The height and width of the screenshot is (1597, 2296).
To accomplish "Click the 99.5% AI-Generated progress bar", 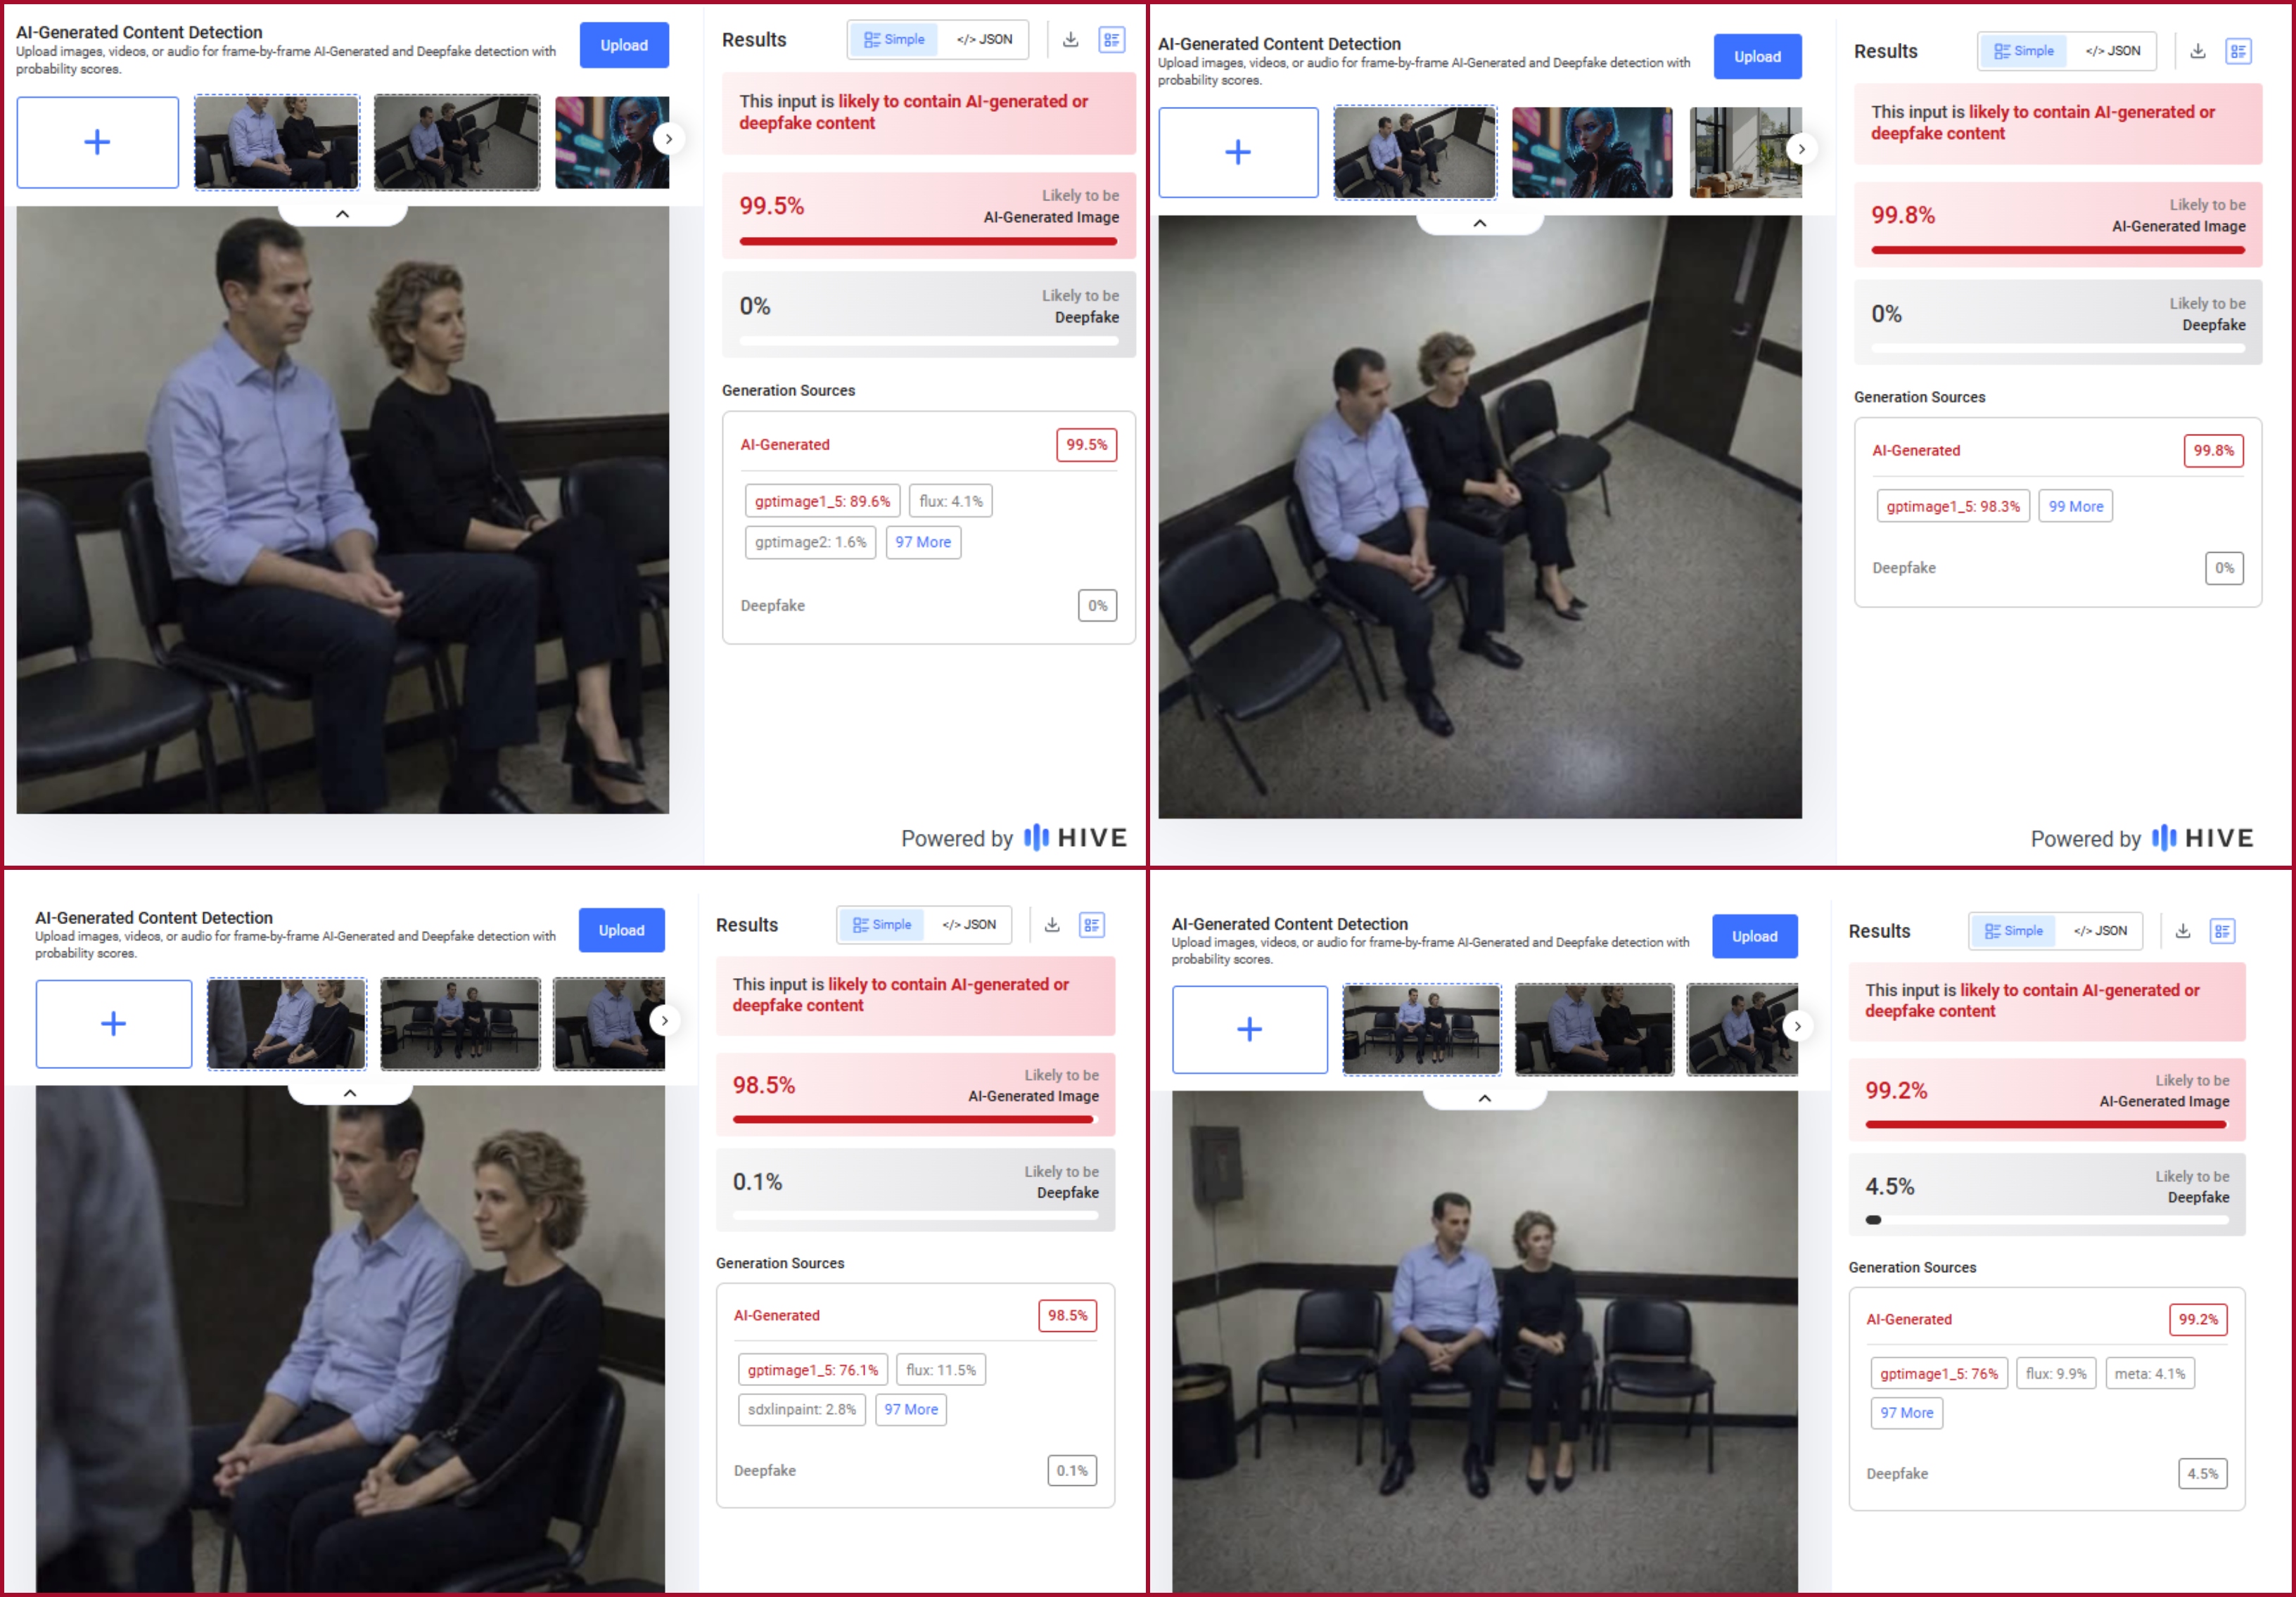I will point(928,241).
